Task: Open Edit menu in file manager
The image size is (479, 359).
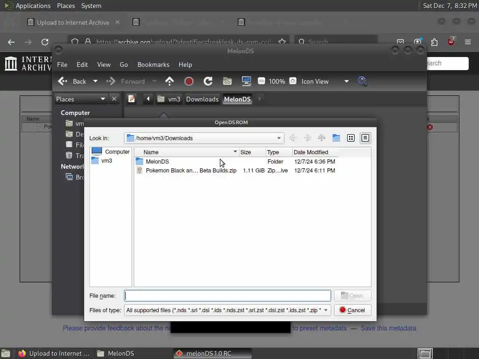Action: [82, 65]
